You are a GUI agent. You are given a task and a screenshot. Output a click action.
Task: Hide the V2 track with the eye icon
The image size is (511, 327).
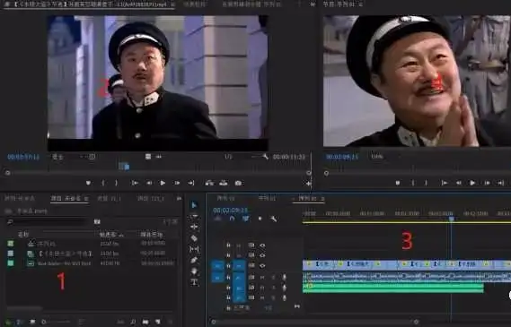click(262, 255)
